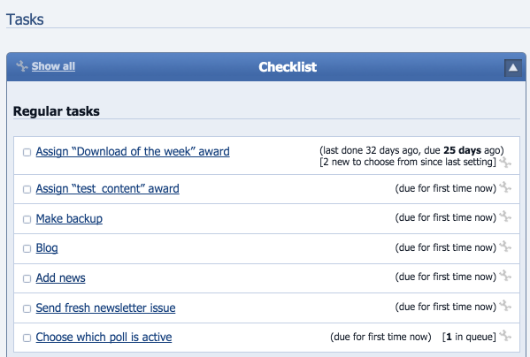The image size is (530, 357).
Task: Click wrench icon in poll is active row
Action: (505, 336)
